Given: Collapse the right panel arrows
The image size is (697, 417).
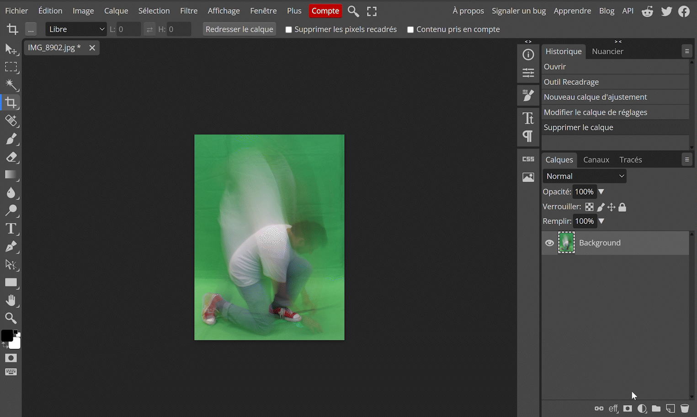Looking at the screenshot, I should click(618, 42).
